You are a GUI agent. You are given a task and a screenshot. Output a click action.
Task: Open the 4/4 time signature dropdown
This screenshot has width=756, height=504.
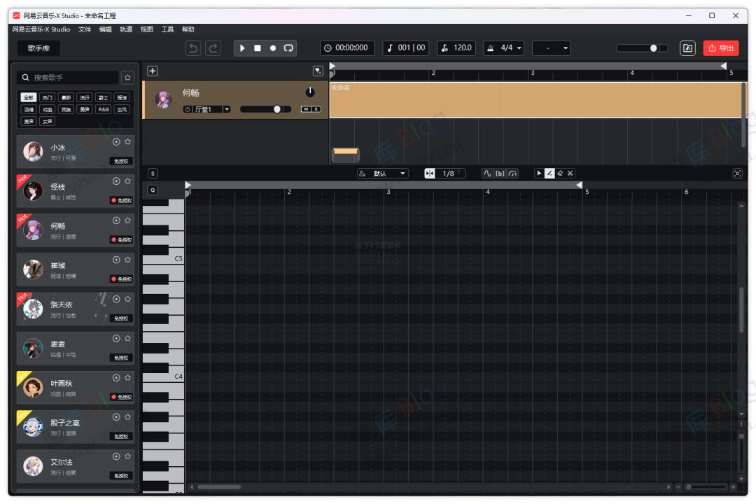pyautogui.click(x=504, y=48)
